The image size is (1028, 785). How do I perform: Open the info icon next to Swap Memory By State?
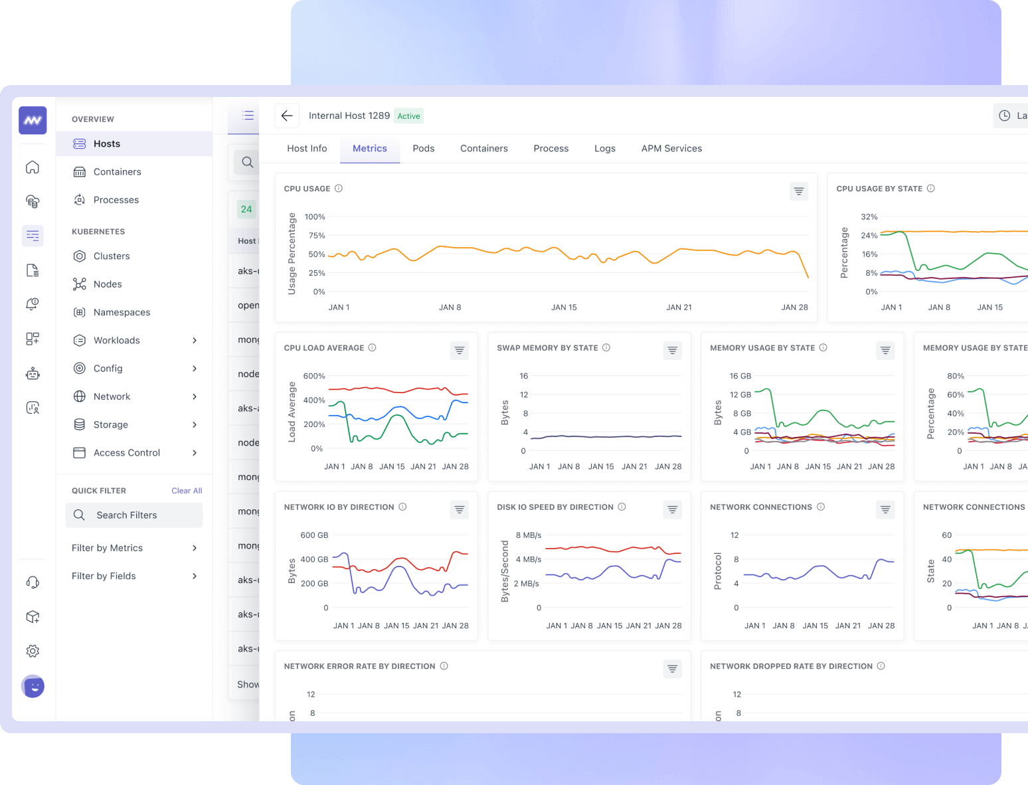(606, 348)
